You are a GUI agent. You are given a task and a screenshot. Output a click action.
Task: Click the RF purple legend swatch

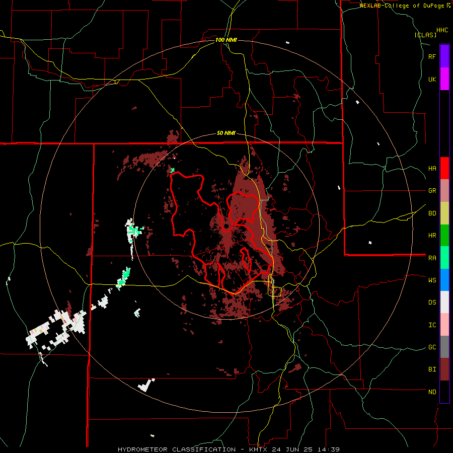tap(444, 56)
